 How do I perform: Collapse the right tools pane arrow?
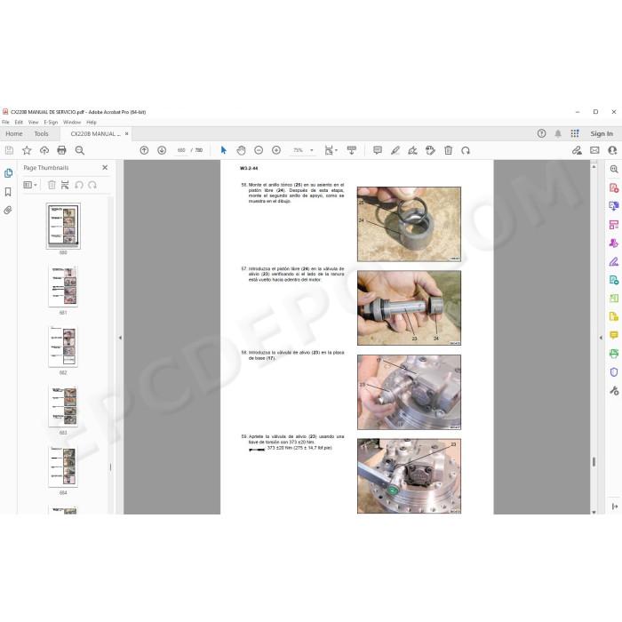(601, 338)
